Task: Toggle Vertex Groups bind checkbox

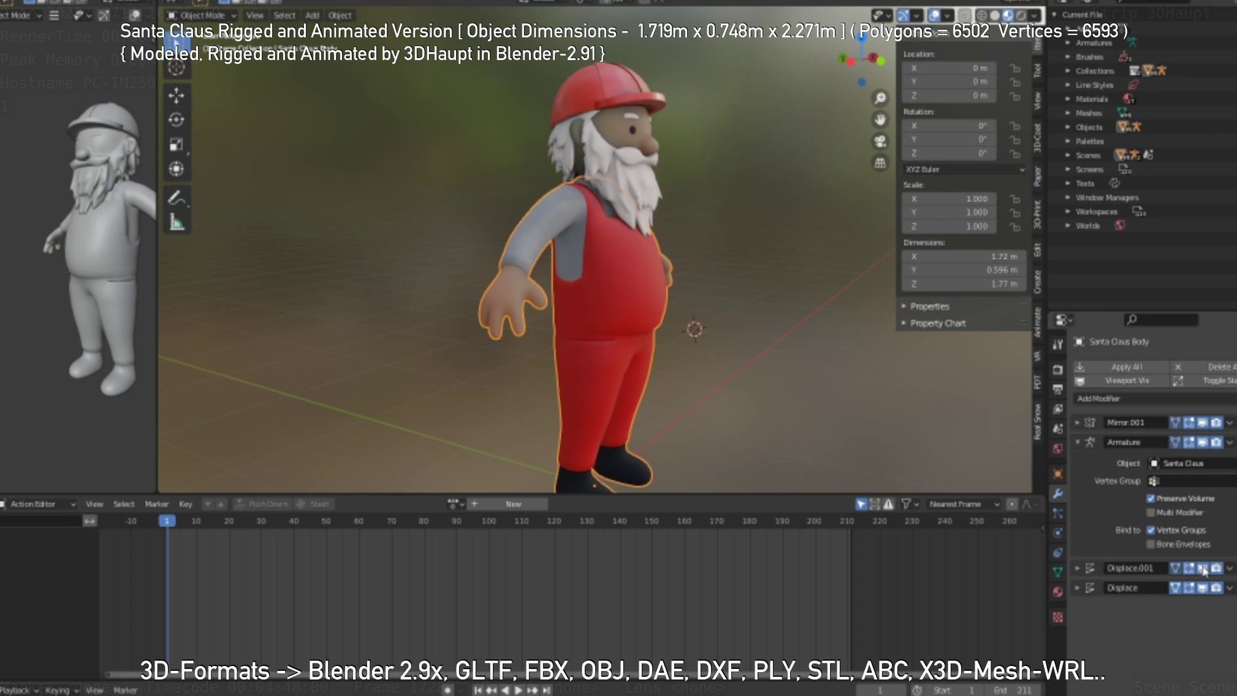Action: tap(1151, 530)
